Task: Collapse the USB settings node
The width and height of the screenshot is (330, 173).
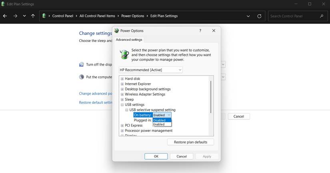Action: pyautogui.click(x=122, y=105)
